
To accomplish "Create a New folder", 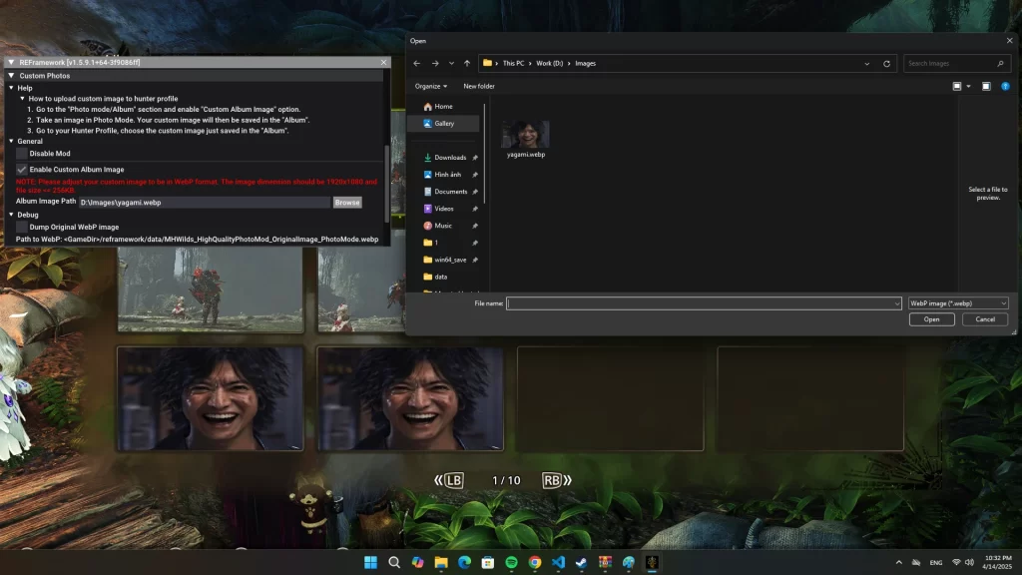I will (479, 86).
